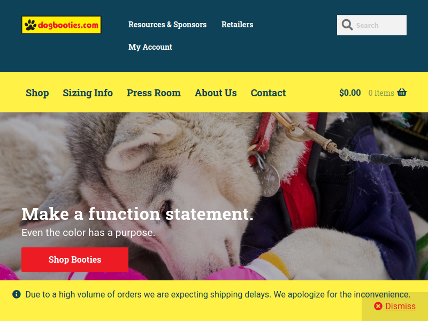
Task: Click the info icon in the notice bar
Action: click(x=17, y=294)
